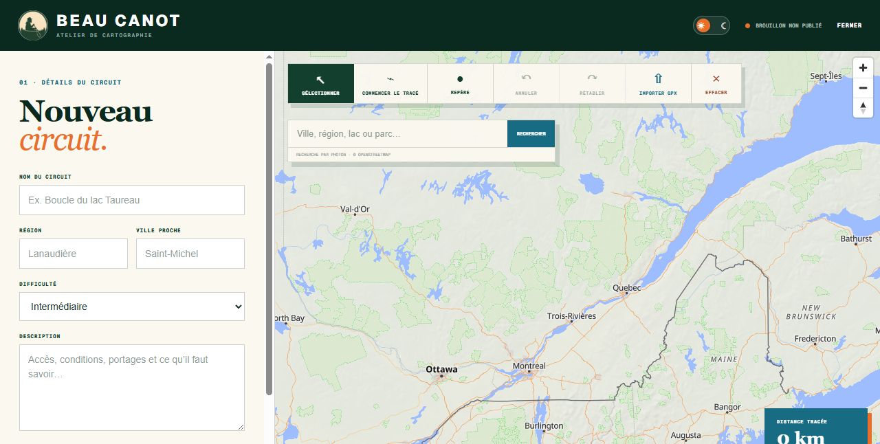Click the Val-d'Or map label

tap(355, 209)
